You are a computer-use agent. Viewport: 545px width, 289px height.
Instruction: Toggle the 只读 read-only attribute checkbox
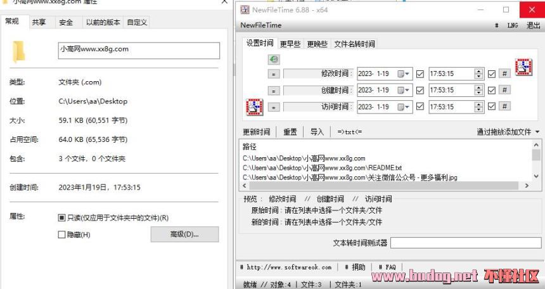click(61, 218)
